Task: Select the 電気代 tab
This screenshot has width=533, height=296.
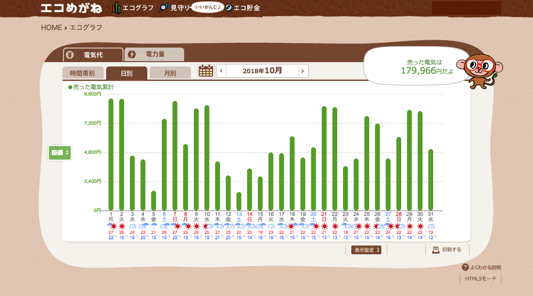Action: pos(93,55)
